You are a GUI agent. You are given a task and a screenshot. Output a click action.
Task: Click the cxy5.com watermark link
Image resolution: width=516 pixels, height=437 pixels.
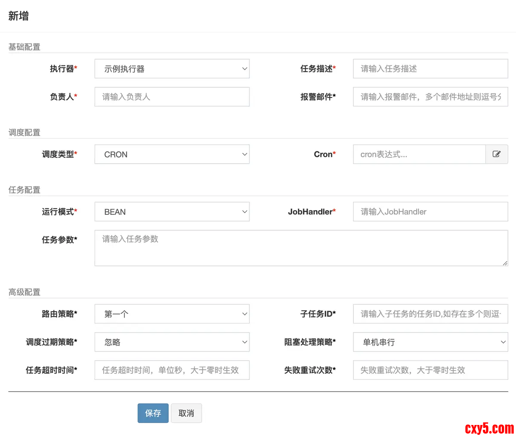489,428
